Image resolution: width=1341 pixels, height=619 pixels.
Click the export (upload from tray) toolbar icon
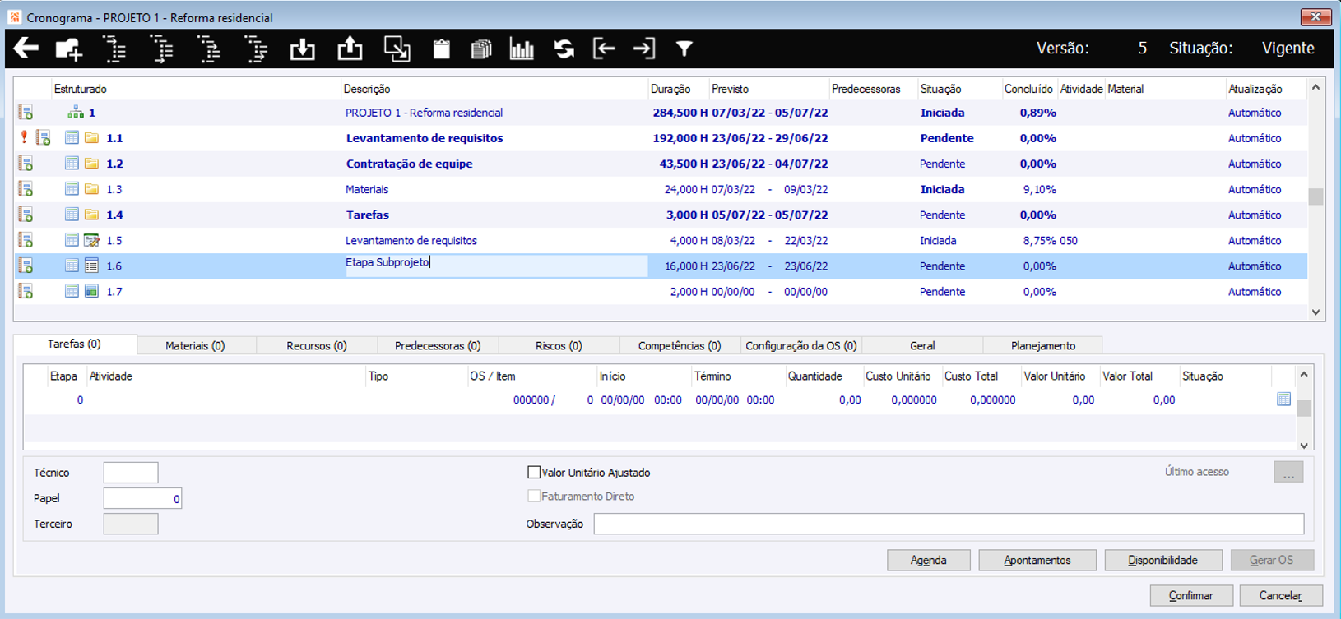[x=350, y=49]
